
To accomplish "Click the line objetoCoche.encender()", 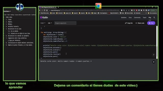I will click(52, 48).
